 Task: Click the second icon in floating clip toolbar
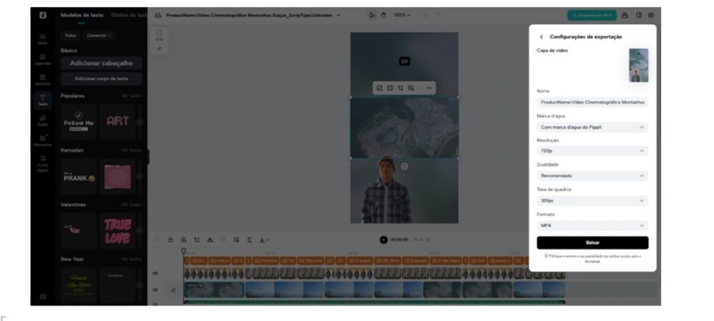click(390, 88)
